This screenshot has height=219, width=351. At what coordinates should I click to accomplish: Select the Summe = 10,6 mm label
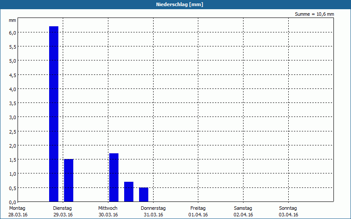point(314,14)
